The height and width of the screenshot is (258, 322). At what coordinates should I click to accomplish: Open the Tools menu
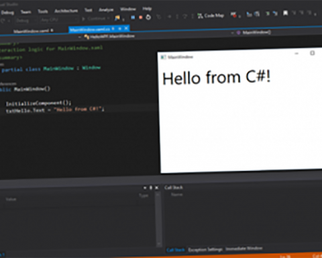click(x=43, y=11)
